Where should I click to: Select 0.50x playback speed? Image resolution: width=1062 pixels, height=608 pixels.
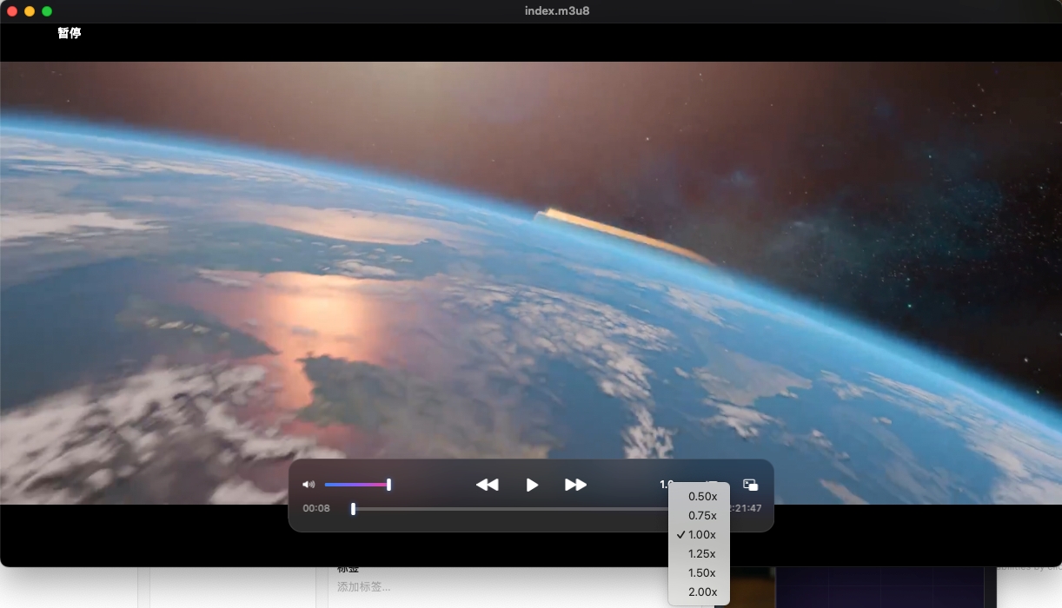point(702,497)
